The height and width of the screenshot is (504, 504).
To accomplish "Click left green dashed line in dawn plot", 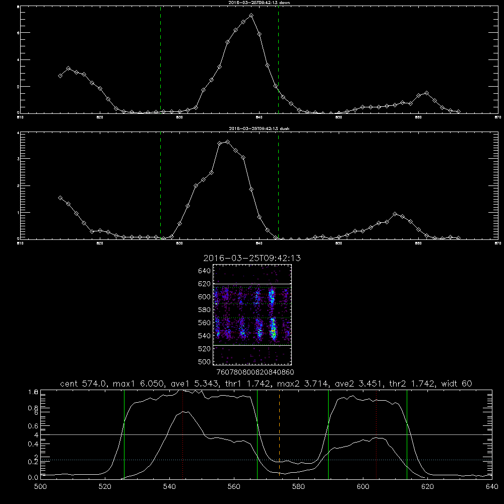I will pyautogui.click(x=160, y=60).
